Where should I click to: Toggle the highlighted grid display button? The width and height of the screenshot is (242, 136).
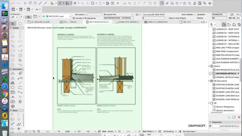162,3
